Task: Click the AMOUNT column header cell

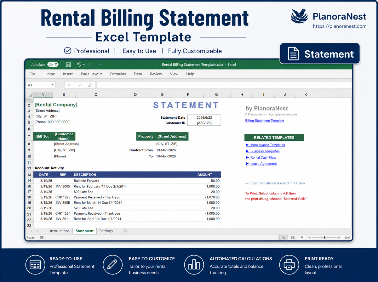Action: coord(205,175)
